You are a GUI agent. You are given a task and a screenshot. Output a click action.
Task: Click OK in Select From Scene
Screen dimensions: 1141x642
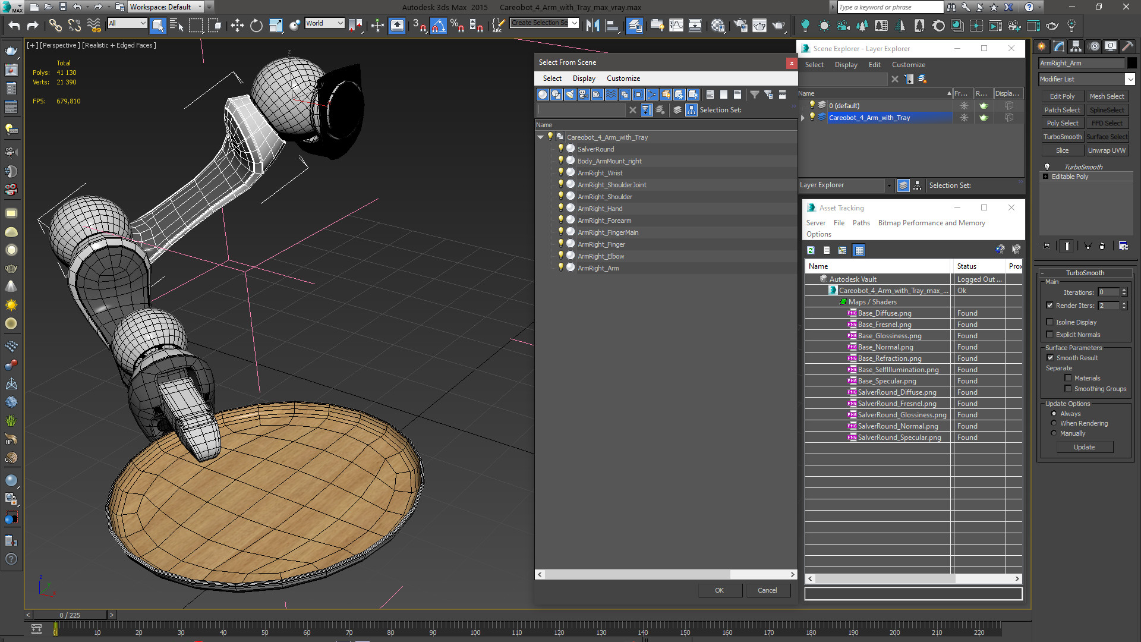(x=720, y=590)
